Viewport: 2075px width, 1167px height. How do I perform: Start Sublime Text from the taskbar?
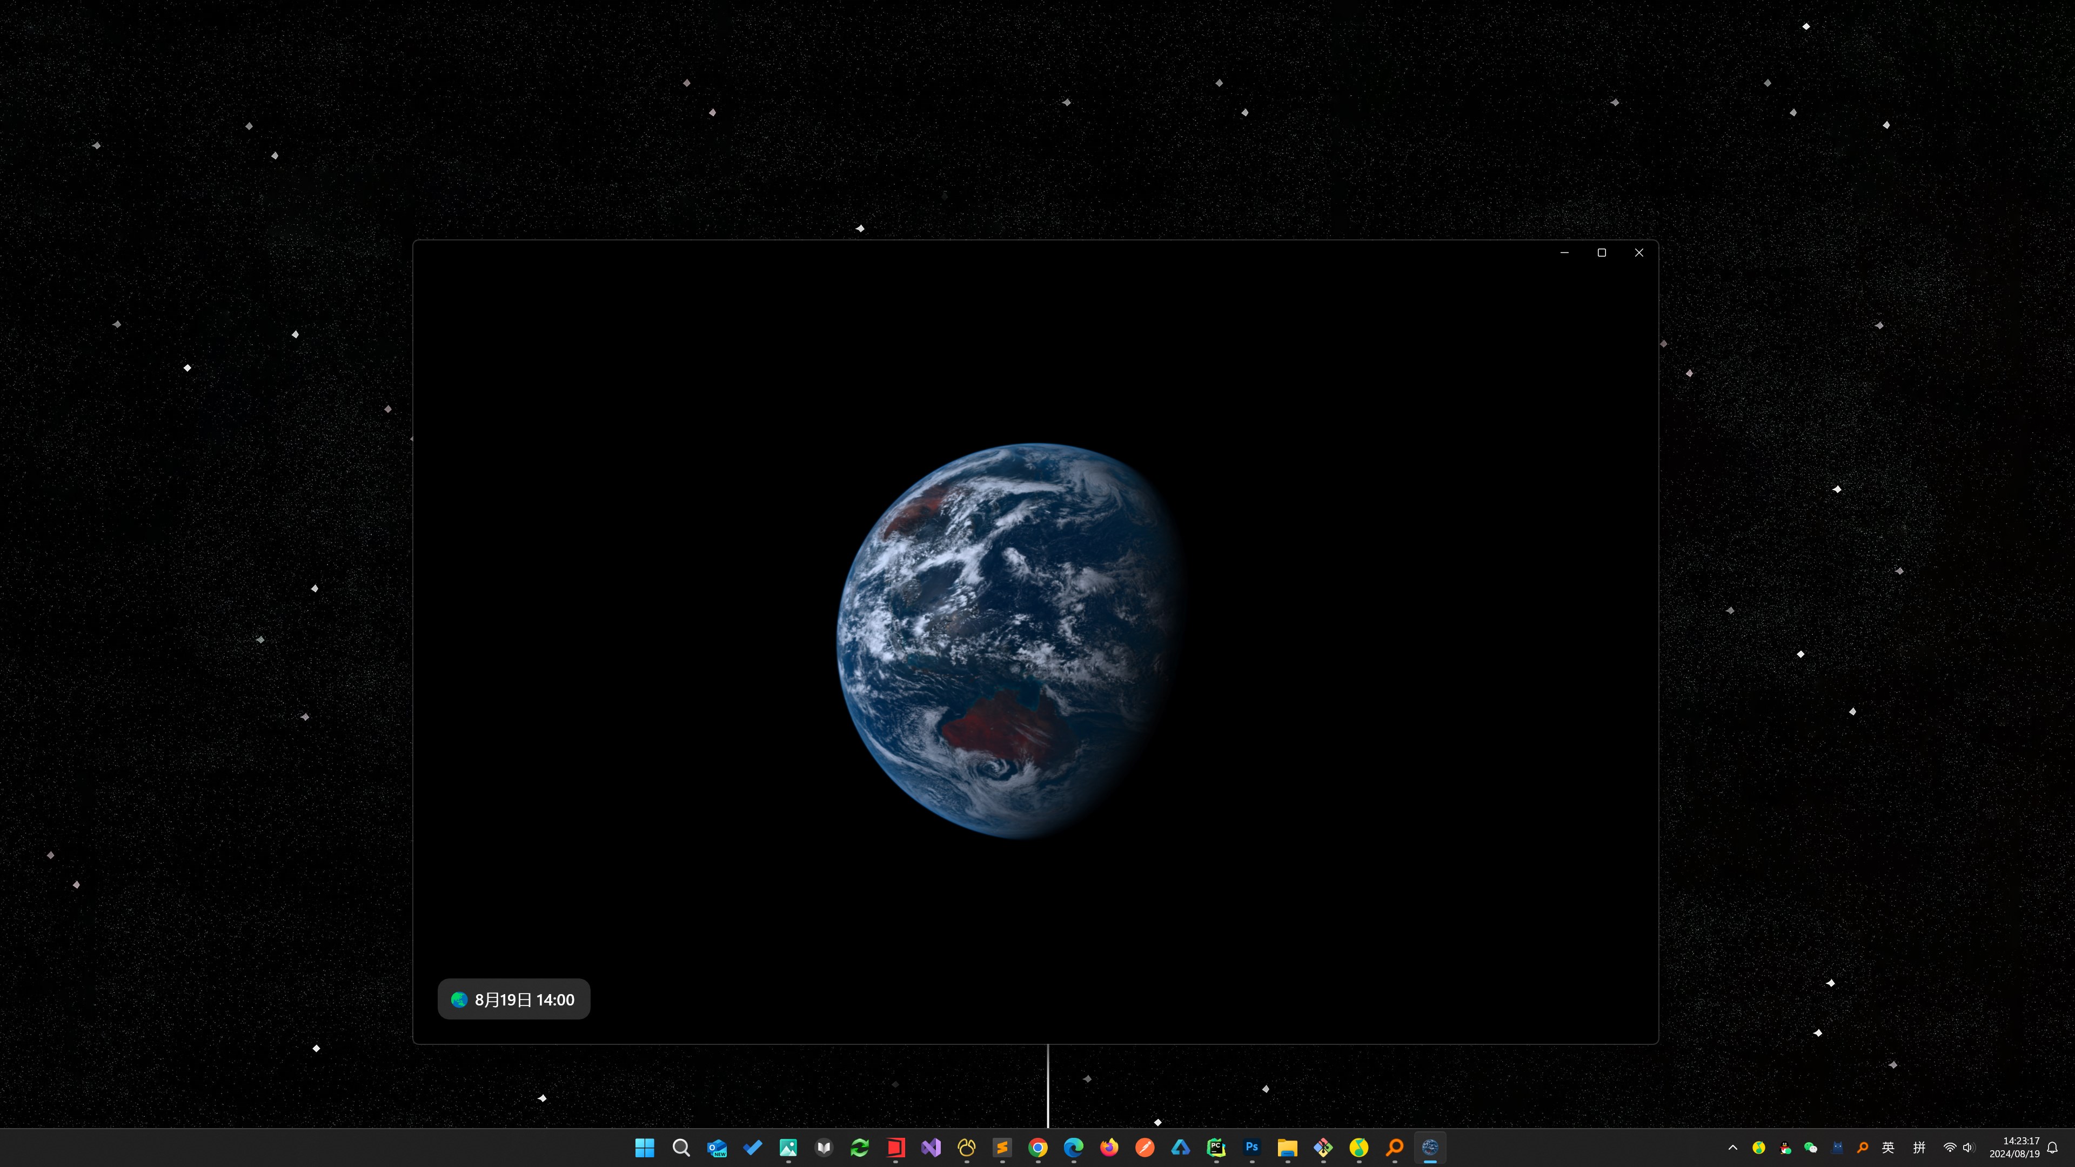click(1001, 1147)
